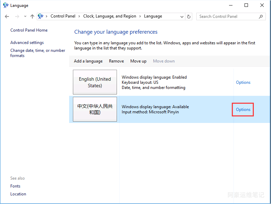This screenshot has height=204, width=271.
Task: Click 'Windows display language: Available' text
Action: (x=155, y=107)
